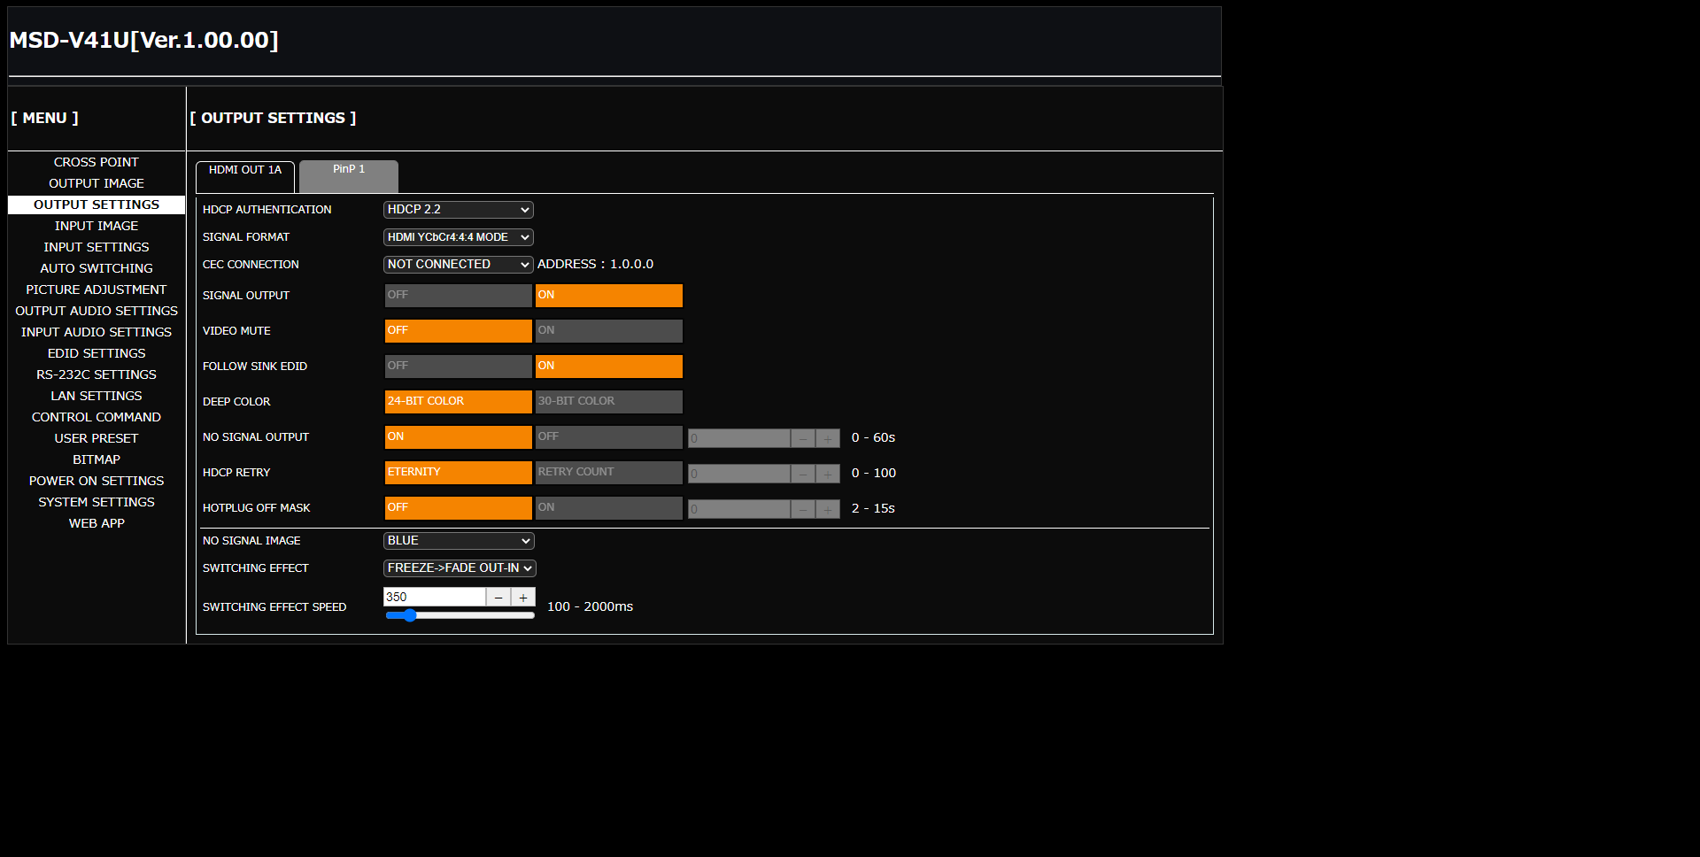Set No Signal Output to OFF

click(x=608, y=437)
